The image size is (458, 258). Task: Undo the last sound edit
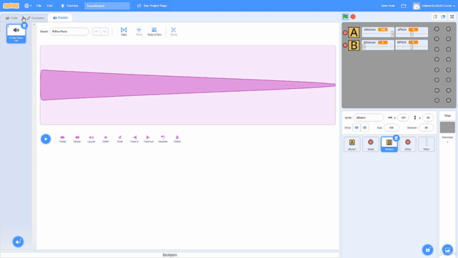coord(97,32)
